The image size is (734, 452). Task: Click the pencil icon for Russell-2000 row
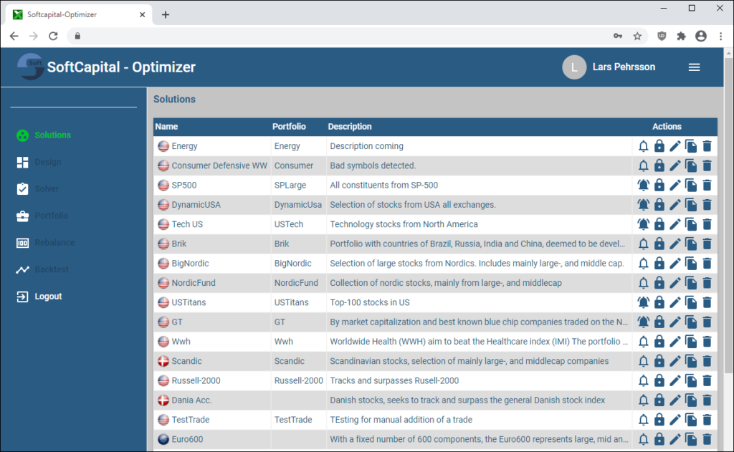675,380
